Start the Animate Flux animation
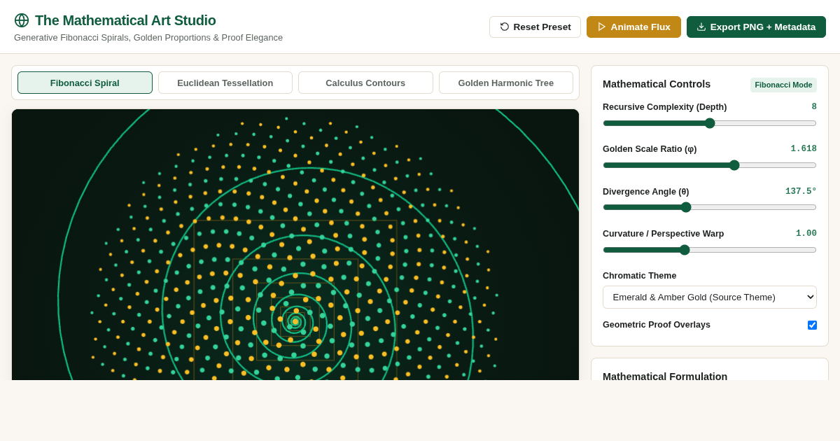The image size is (840, 441). click(633, 27)
